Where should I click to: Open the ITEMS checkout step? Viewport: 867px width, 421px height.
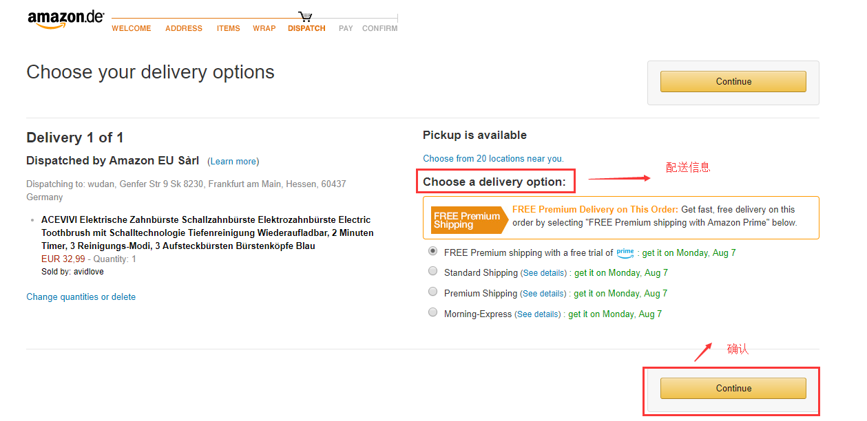pos(229,28)
